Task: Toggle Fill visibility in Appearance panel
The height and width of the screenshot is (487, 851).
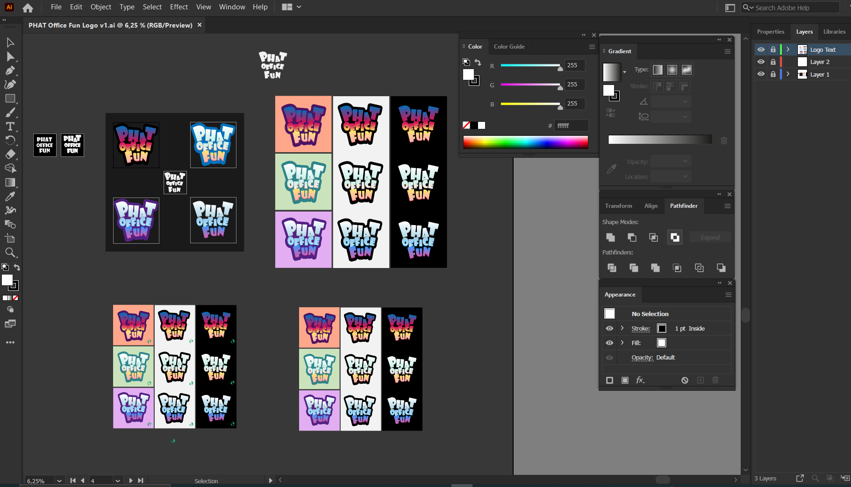Action: (609, 343)
